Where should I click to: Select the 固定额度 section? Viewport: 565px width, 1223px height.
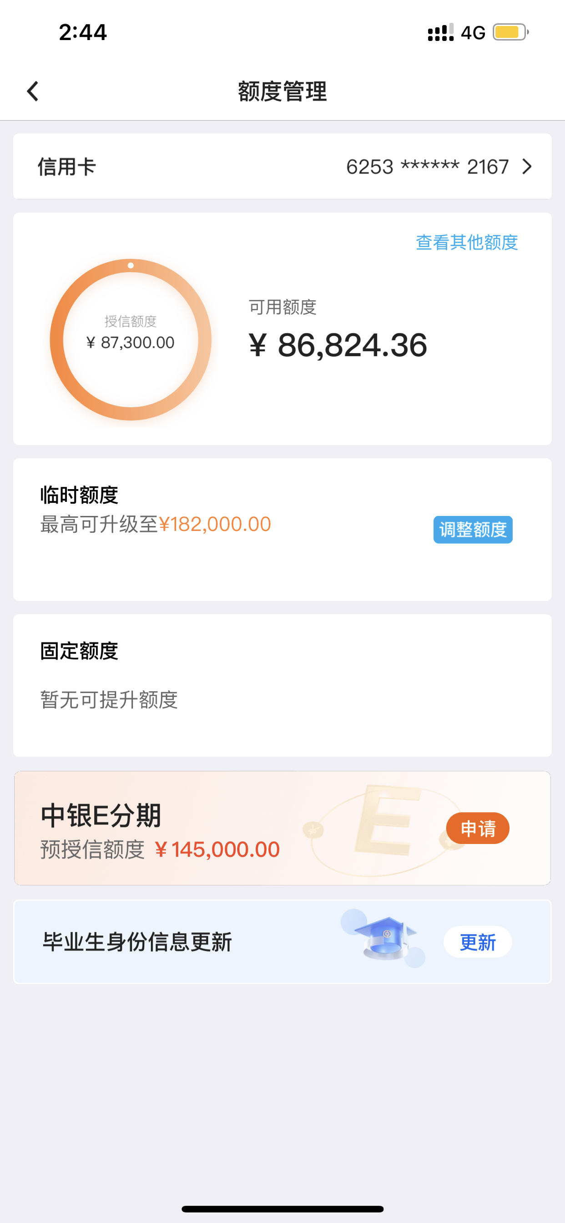point(282,685)
